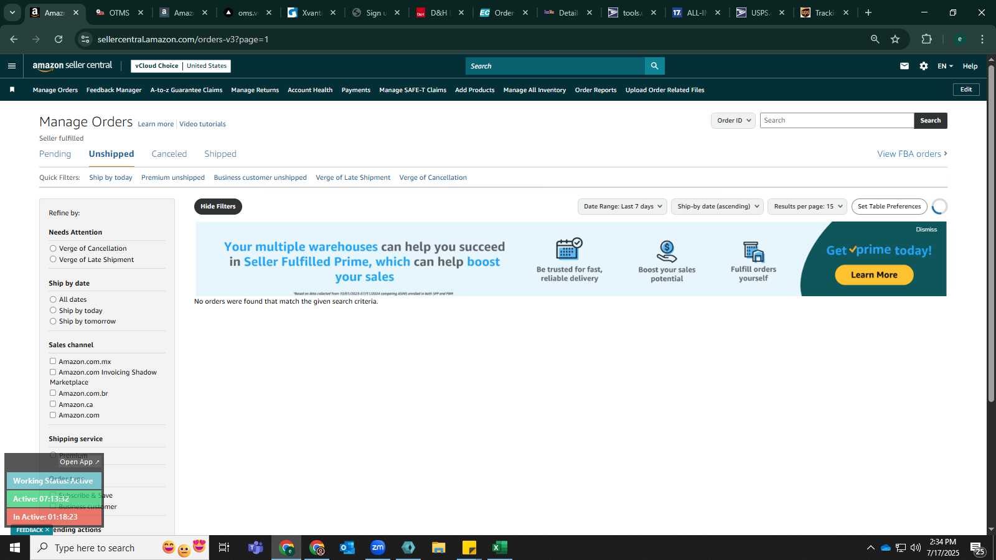Check the Amazon.com sales channel

[53, 415]
